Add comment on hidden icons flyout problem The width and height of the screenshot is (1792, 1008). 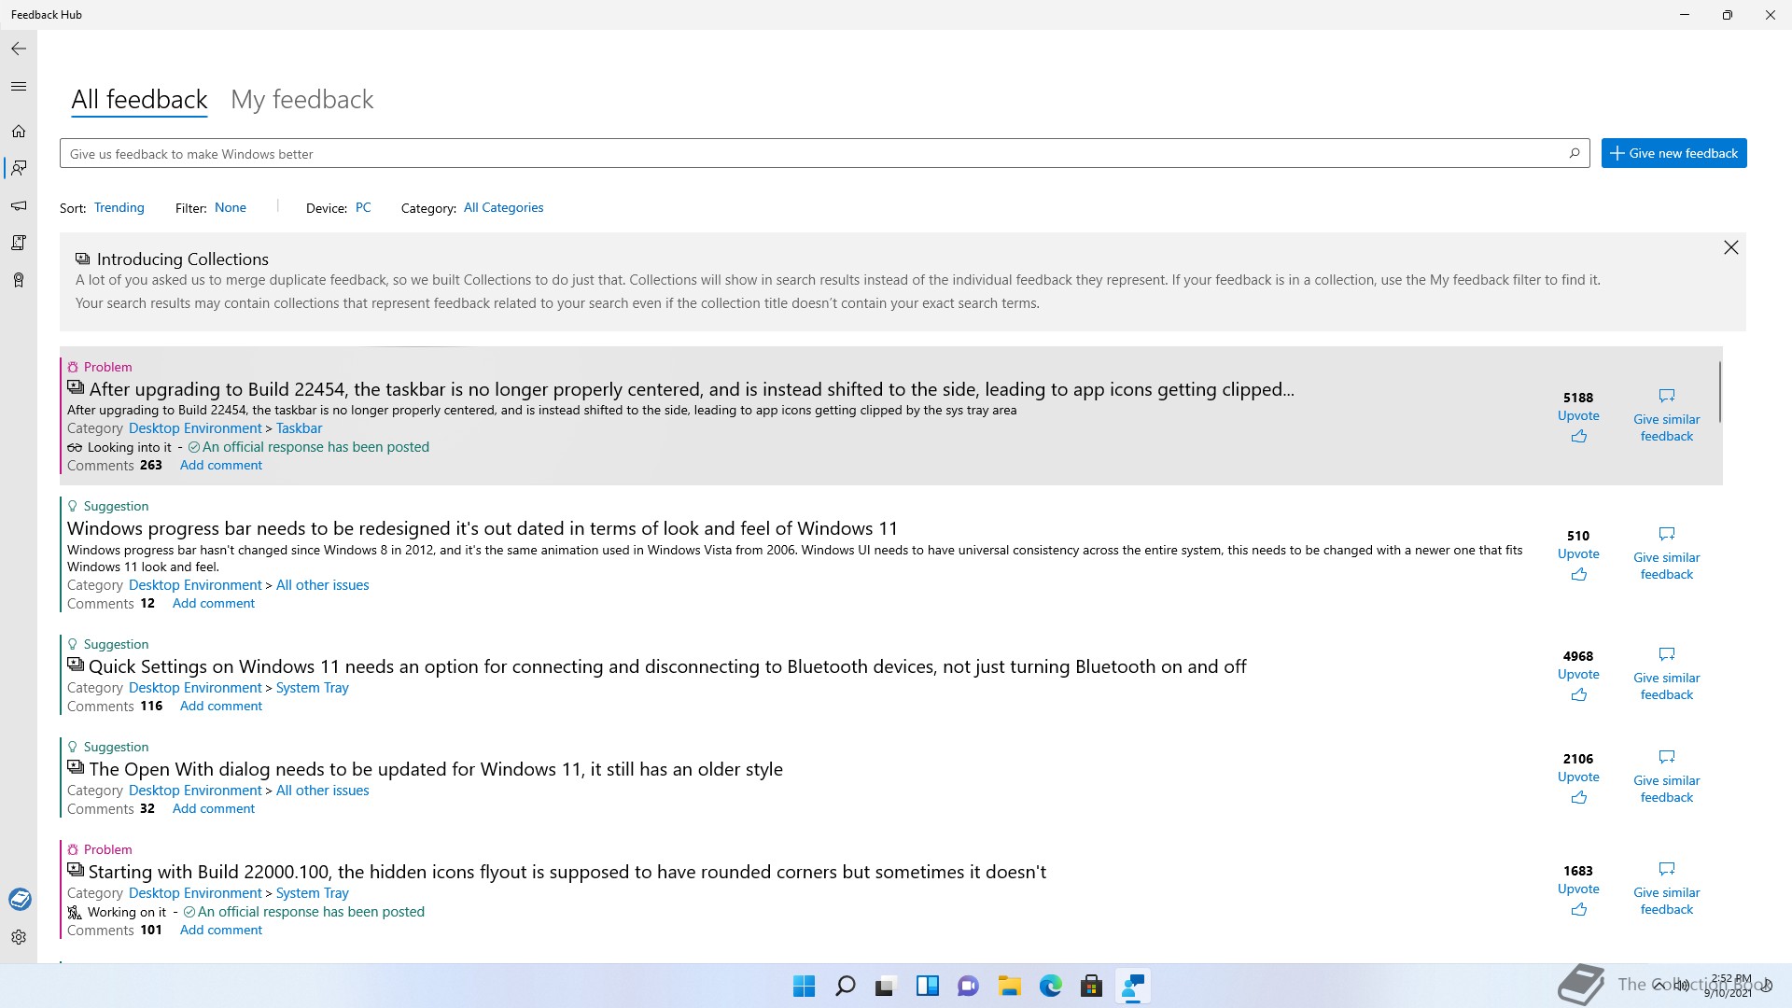click(221, 930)
